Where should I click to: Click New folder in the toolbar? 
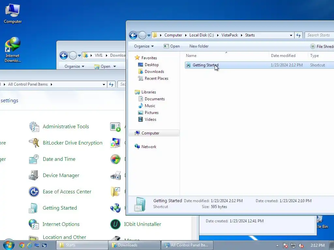point(199,46)
